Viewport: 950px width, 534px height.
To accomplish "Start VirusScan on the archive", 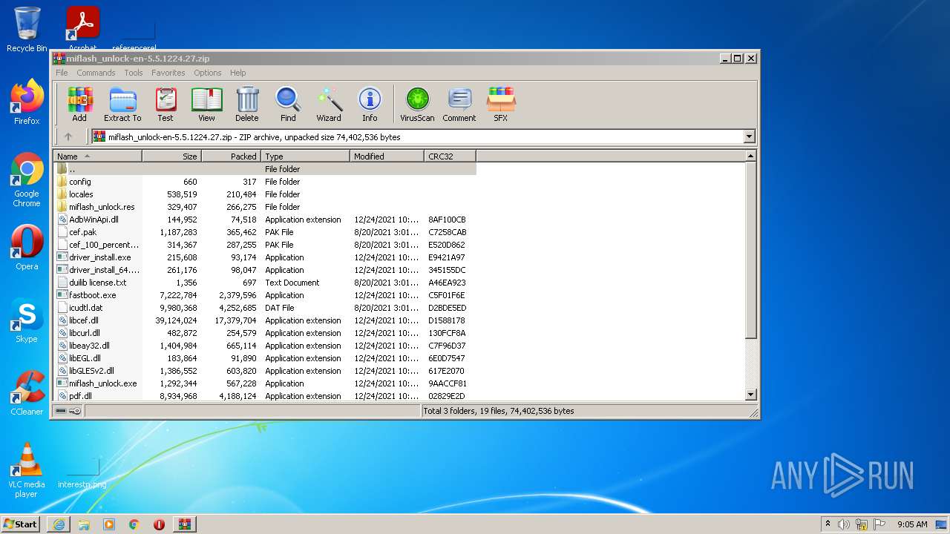I will tap(417, 105).
